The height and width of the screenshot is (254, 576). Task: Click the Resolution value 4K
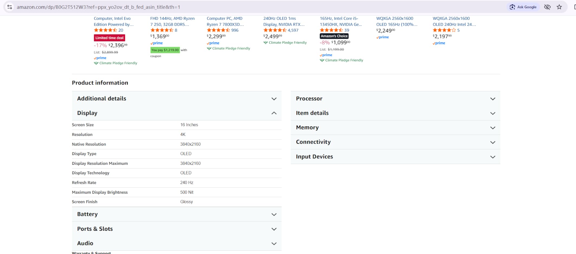point(183,135)
